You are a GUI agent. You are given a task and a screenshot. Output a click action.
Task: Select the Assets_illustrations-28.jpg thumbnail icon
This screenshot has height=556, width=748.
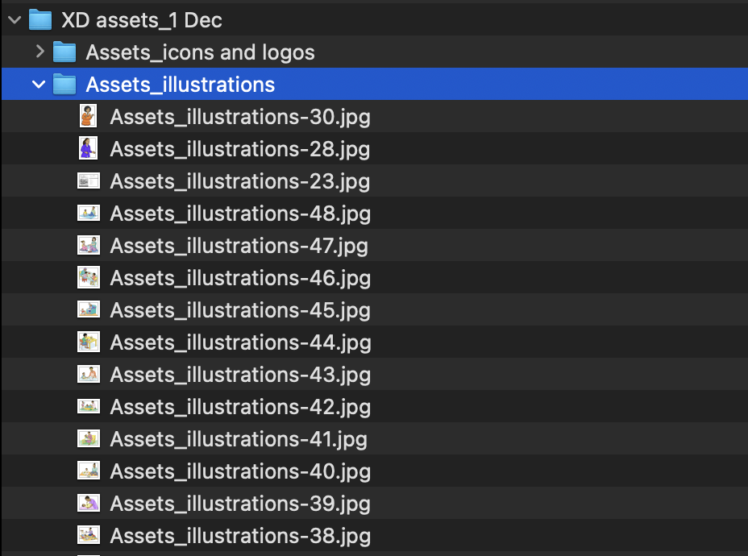tap(88, 148)
